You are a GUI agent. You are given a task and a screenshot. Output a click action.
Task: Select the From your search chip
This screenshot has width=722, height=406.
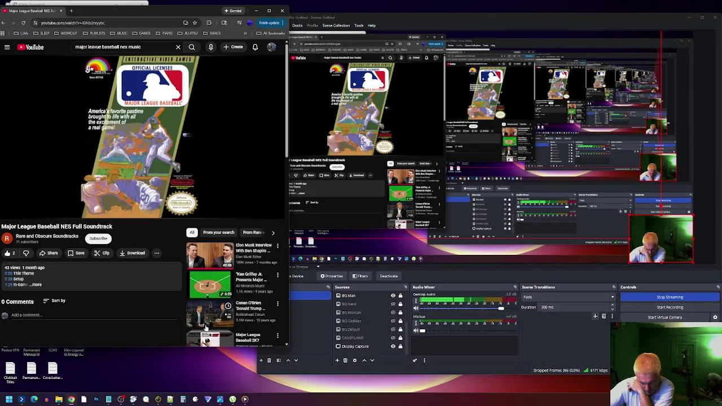pos(218,232)
